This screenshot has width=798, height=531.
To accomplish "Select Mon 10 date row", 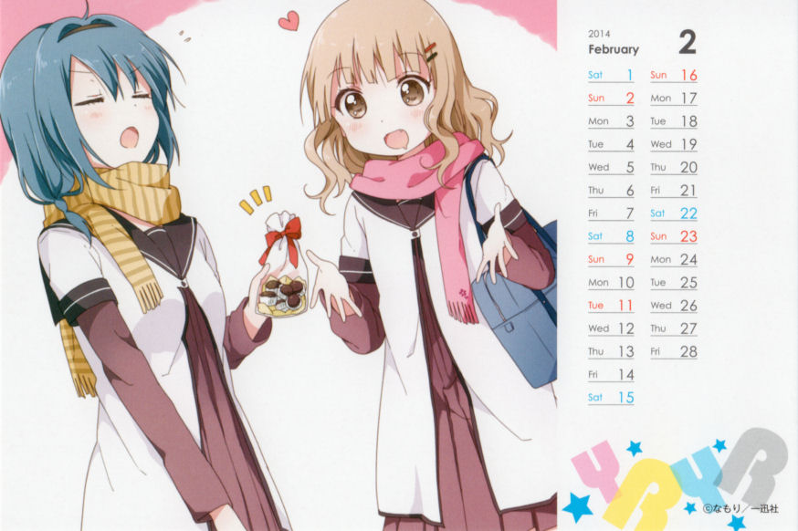I will click(x=611, y=282).
